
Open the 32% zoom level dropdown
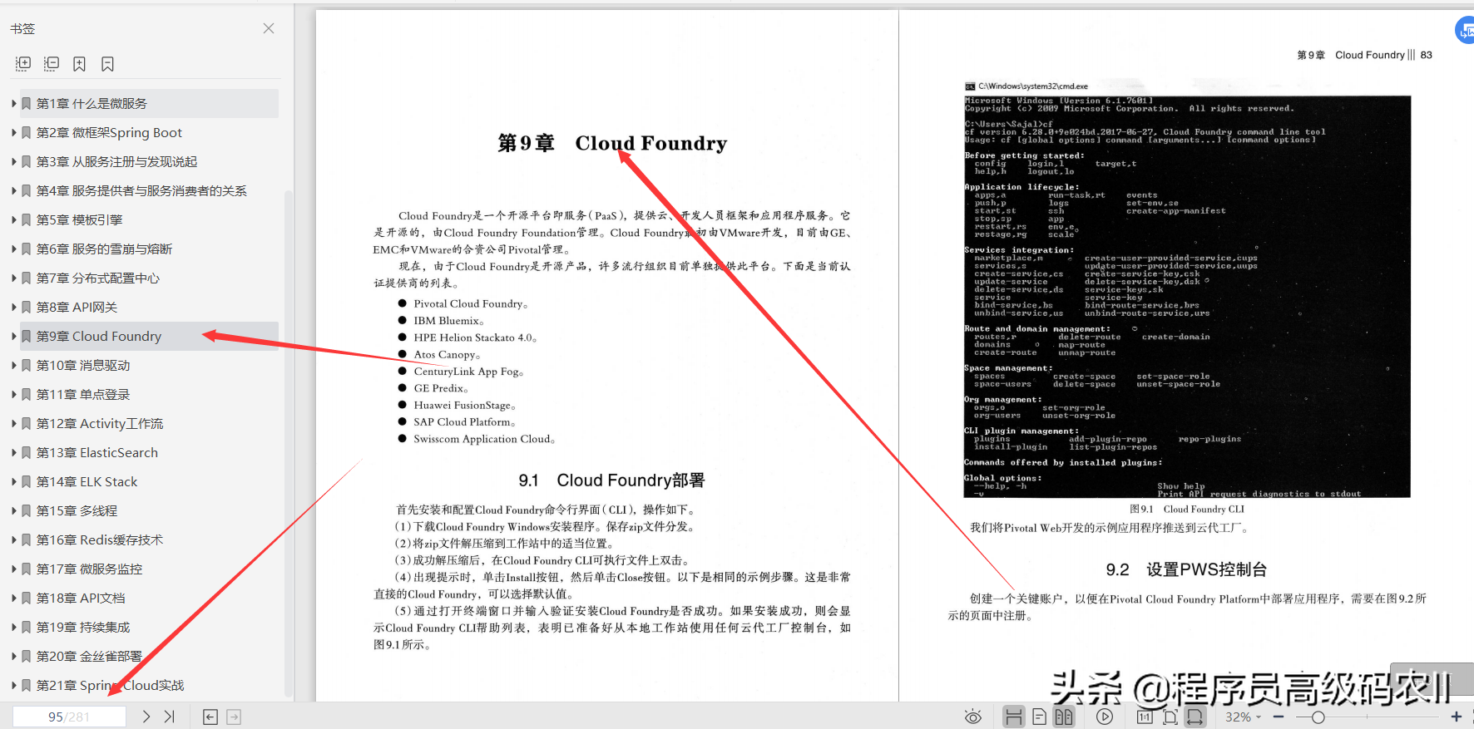click(1244, 717)
